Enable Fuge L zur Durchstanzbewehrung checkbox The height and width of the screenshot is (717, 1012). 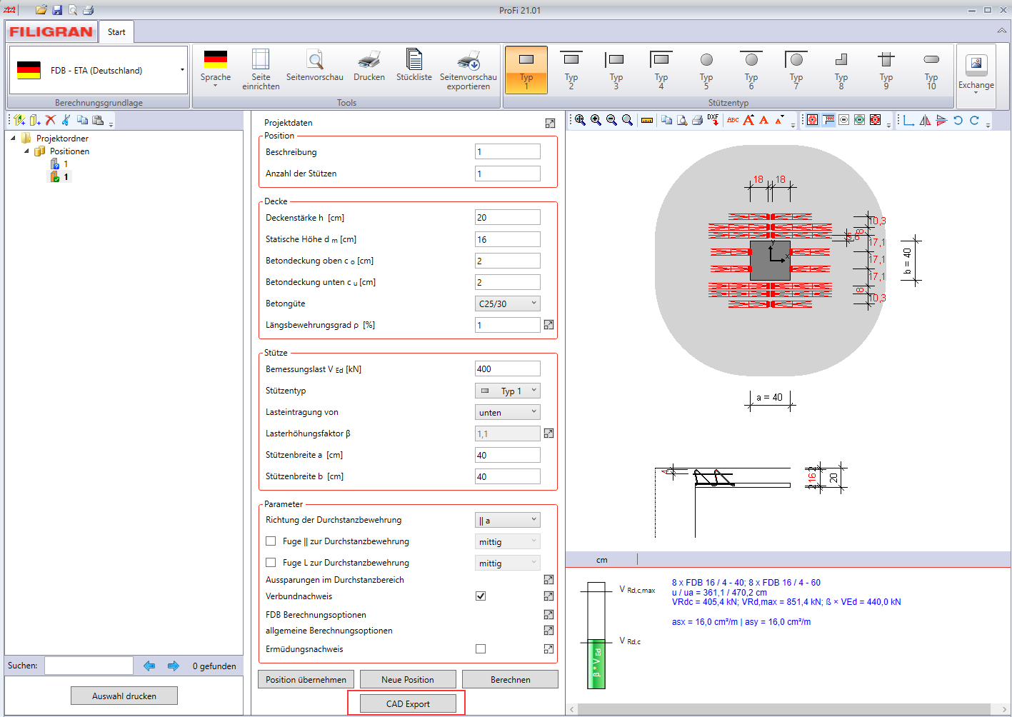[x=271, y=563]
